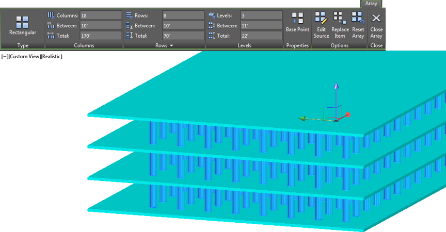Click the UCS gizmo in the viewport
Image resolution: width=446 pixels, height=232 pixels.
coord(334,112)
